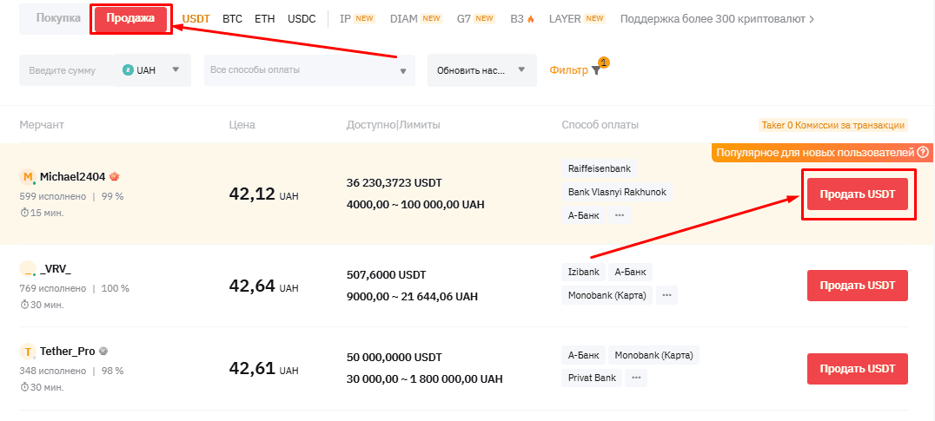Click 50 000,0000 USDT available amount
The width and height of the screenshot is (935, 421).
(x=394, y=358)
